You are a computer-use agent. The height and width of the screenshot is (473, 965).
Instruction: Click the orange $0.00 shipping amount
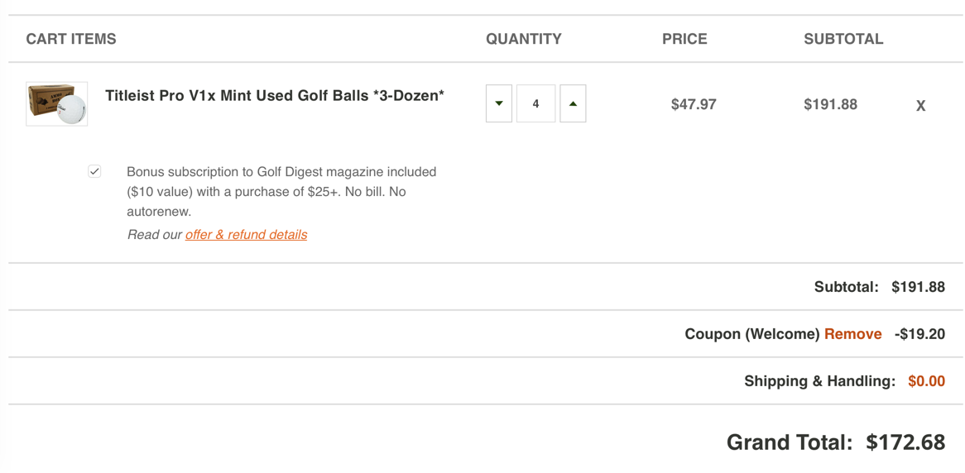[926, 381]
